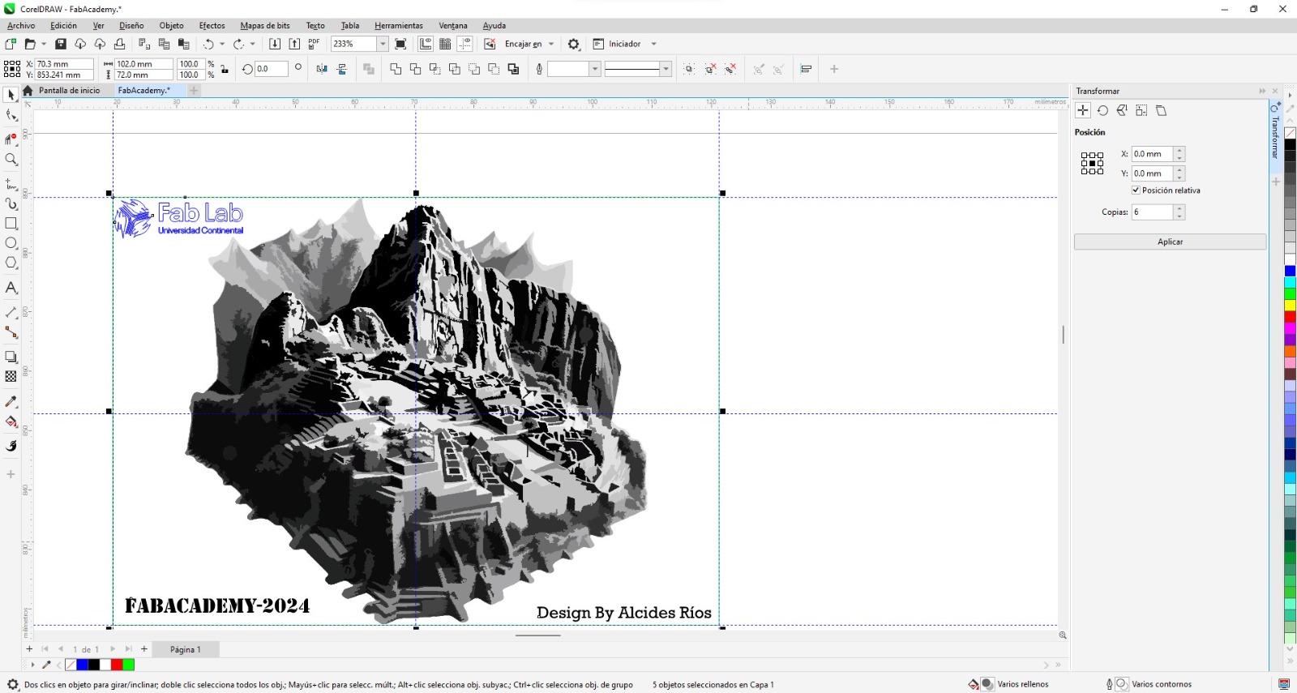The image size is (1297, 693).
Task: Open the Objeto menu
Action: coord(171,26)
